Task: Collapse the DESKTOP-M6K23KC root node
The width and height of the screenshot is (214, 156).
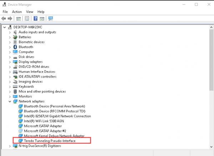Action: pyautogui.click(x=5, y=27)
